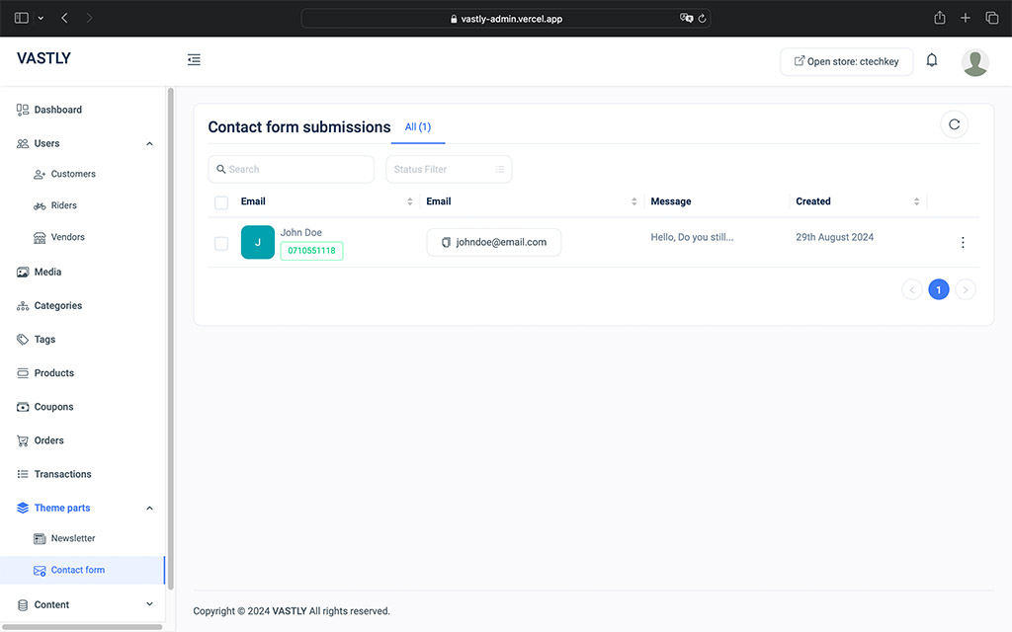Viewport: 1012px width, 632px height.
Task: Collapse the sidebar menu toggle icon
Action: pyautogui.click(x=194, y=60)
